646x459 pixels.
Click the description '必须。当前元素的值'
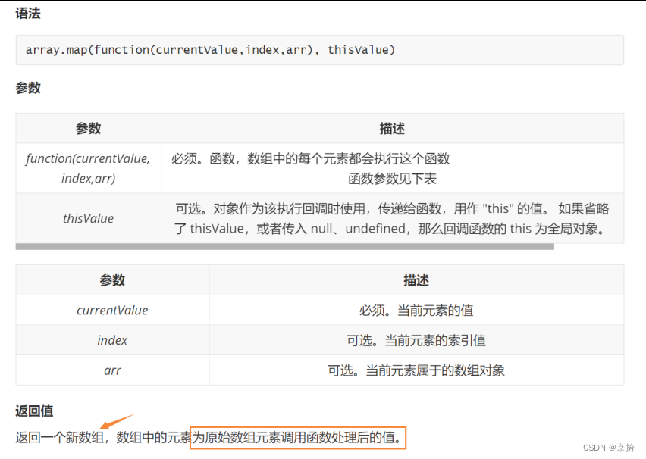click(416, 310)
